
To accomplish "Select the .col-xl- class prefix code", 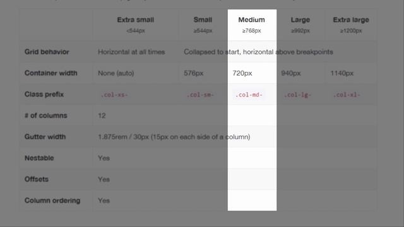I will click(x=347, y=95).
